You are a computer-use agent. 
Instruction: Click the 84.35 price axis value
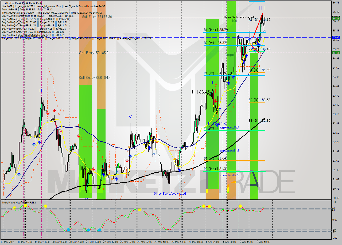(x=336, y=77)
